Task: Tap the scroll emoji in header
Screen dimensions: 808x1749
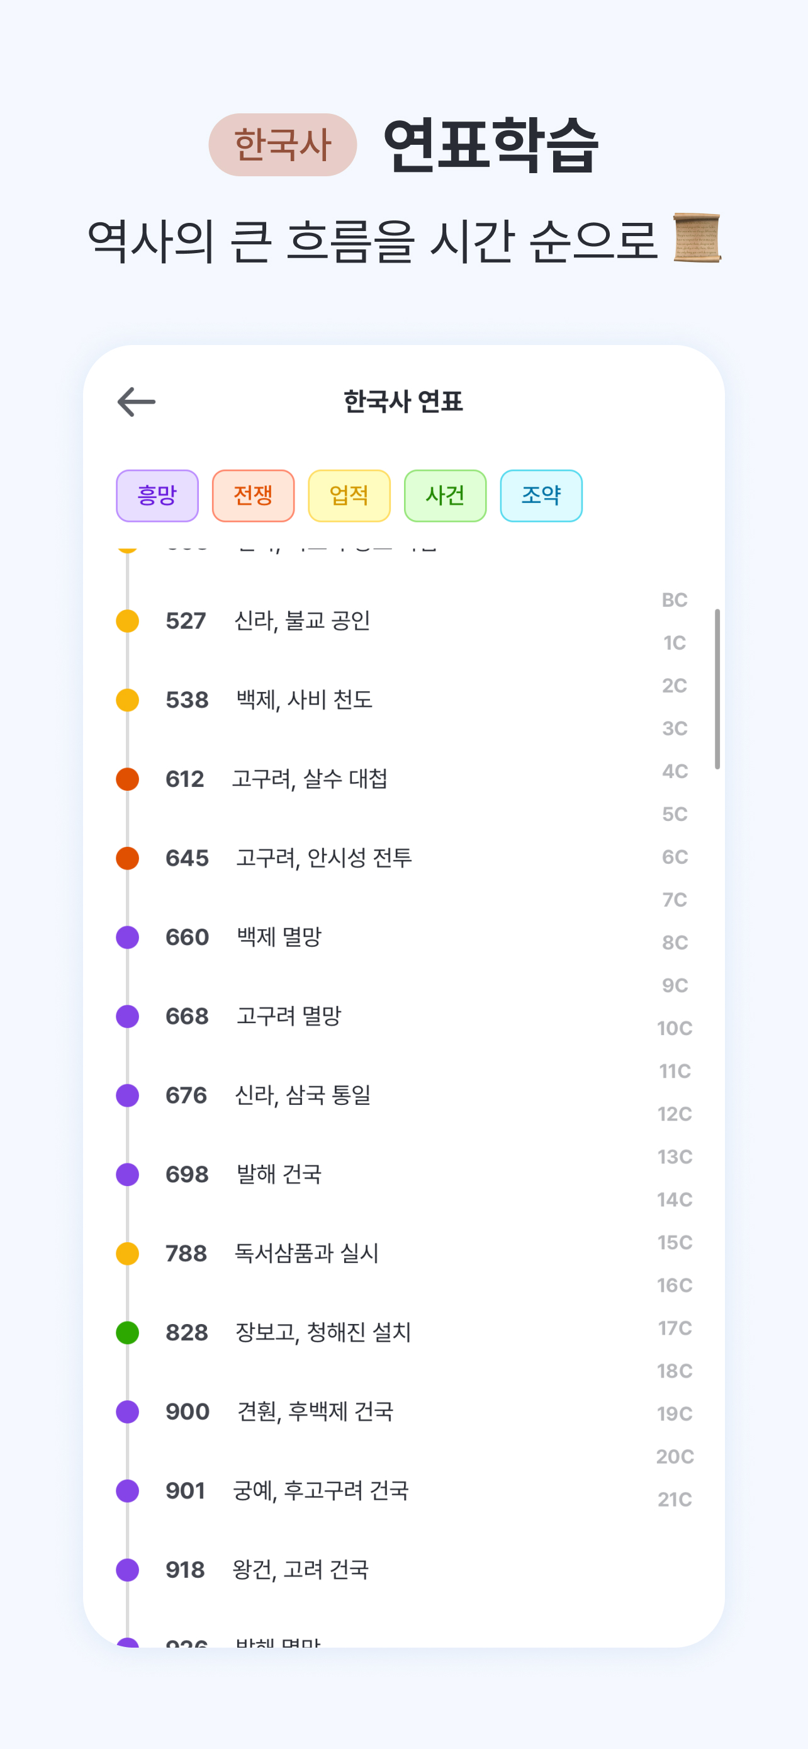Action: (697, 237)
